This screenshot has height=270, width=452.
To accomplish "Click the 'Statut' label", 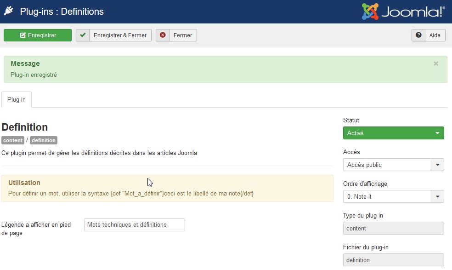I will pyautogui.click(x=351, y=121).
